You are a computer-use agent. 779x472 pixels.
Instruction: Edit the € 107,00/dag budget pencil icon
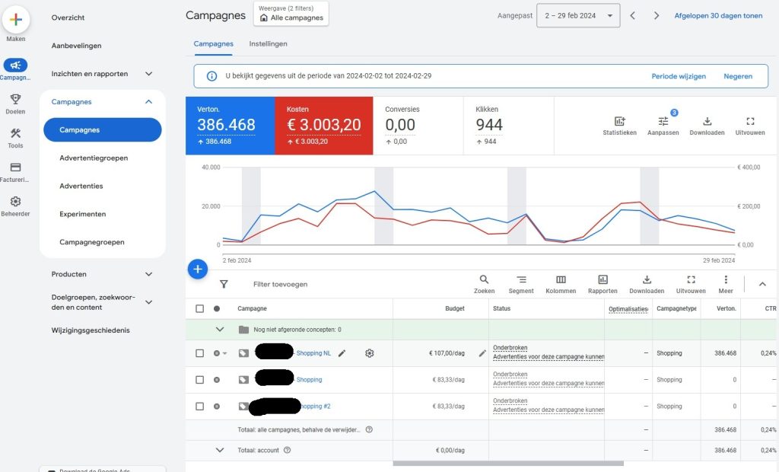[482, 353]
